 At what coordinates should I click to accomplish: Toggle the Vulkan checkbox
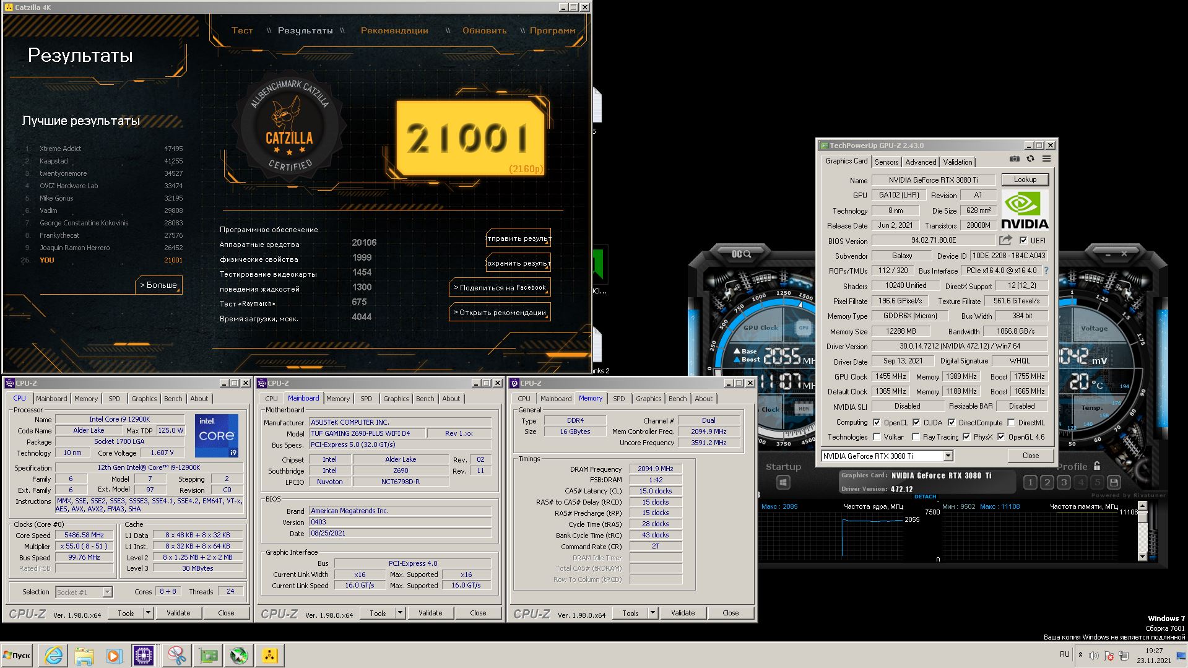click(x=877, y=436)
